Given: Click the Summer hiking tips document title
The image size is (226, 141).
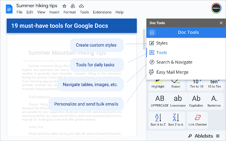Looking at the screenshot, I should pos(37,6).
